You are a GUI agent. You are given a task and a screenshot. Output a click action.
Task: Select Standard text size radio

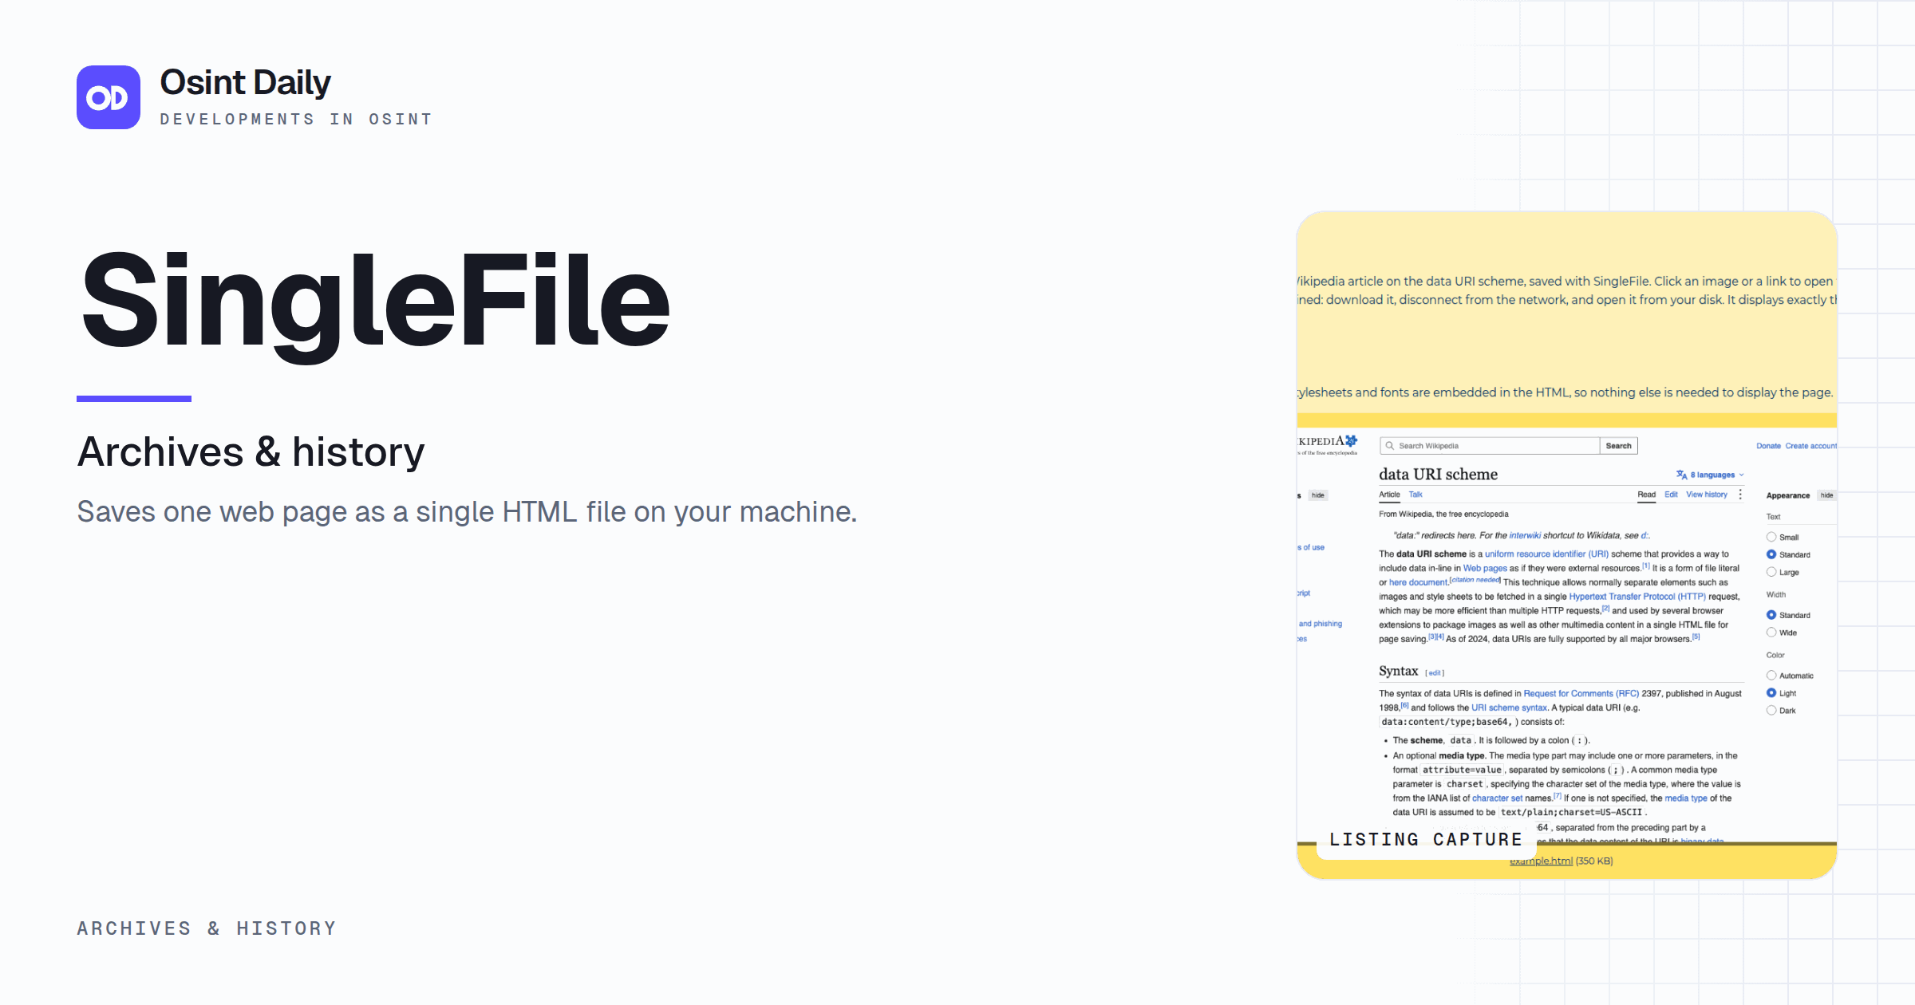pos(1771,554)
